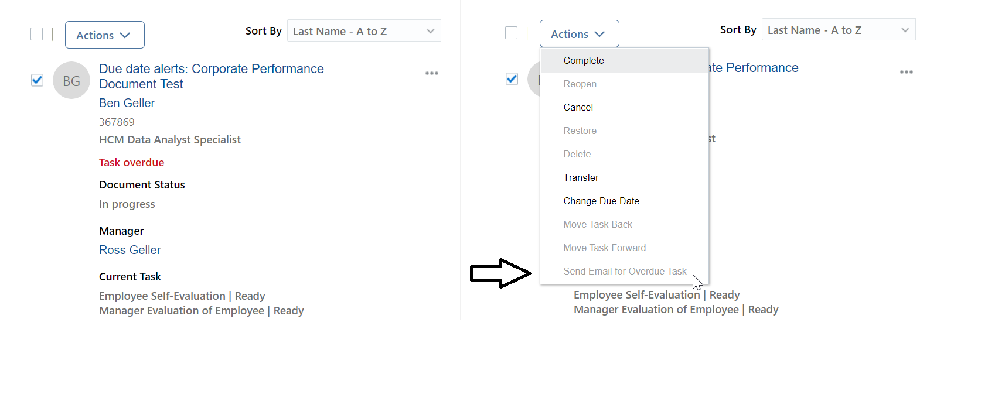Click HCM Data Analyst Specialist text
988x408 pixels.
(170, 140)
